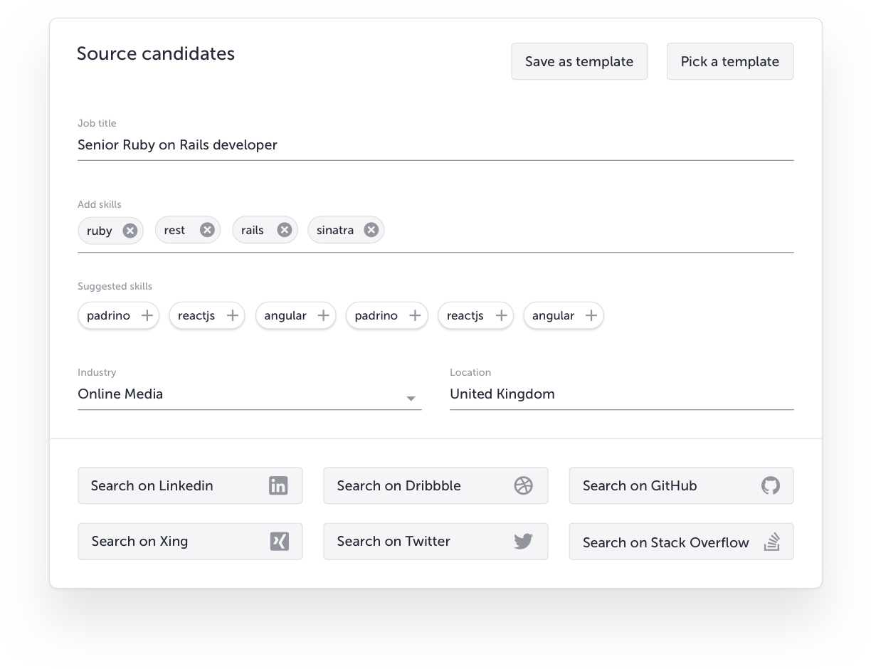Click the Job title input field
This screenshot has height=669, width=871.
point(285,144)
